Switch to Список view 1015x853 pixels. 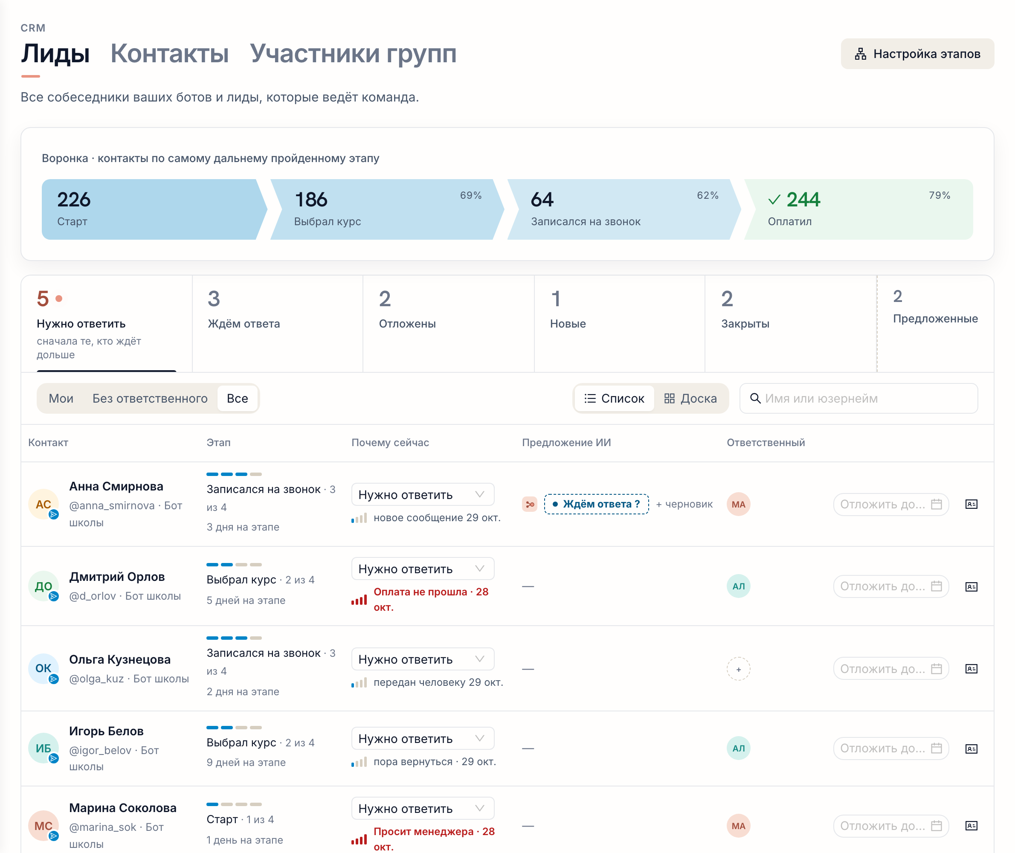614,398
